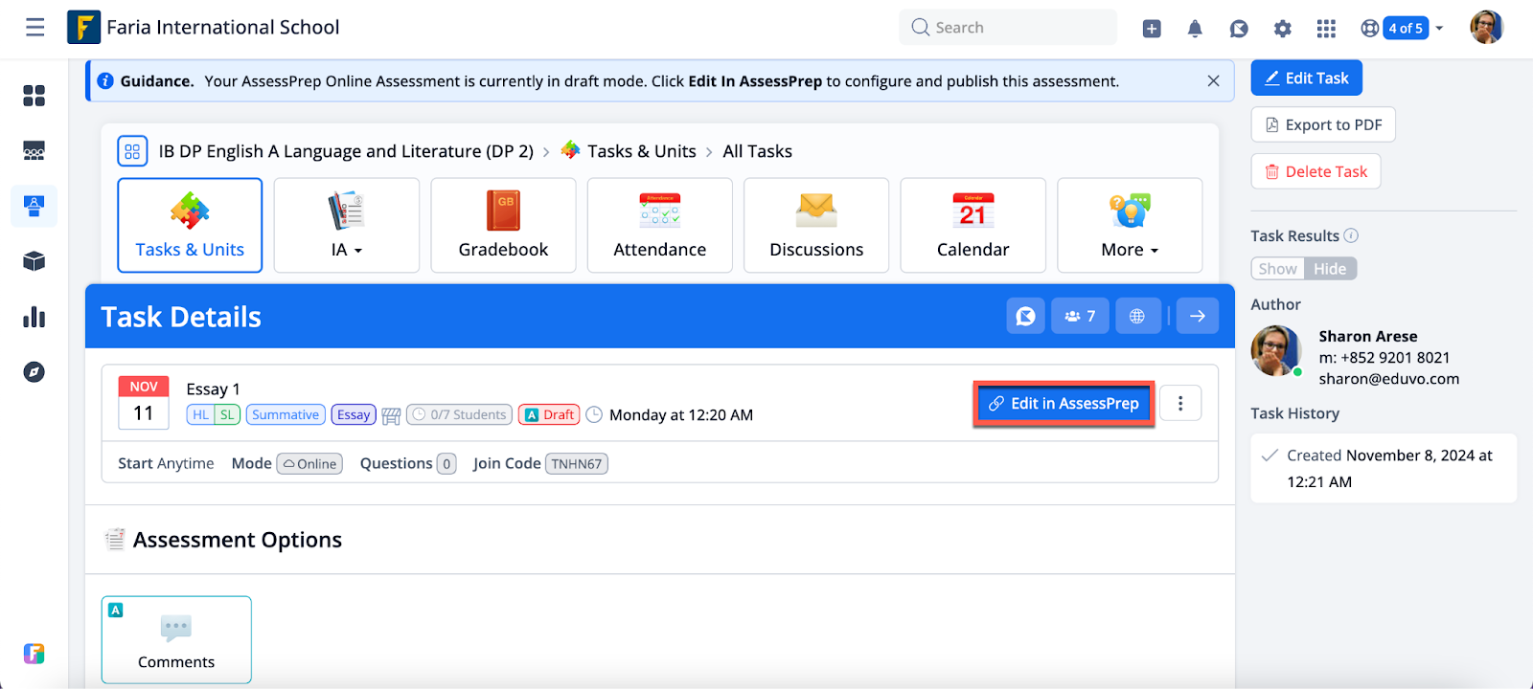This screenshot has height=689, width=1533.
Task: Click the '4 of 5' progress badge
Action: [x=1406, y=29]
